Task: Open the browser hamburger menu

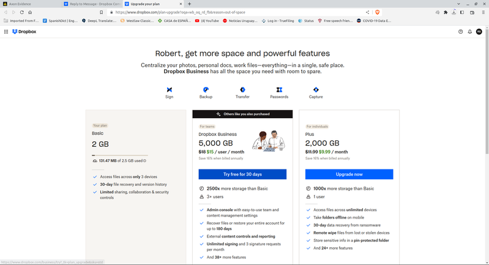Action: [482, 12]
